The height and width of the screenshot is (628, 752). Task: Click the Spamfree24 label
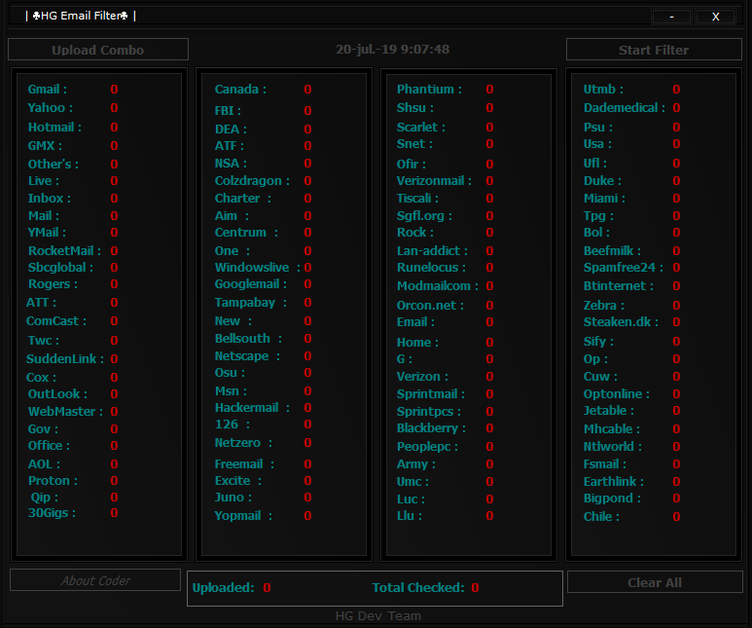pos(624,268)
